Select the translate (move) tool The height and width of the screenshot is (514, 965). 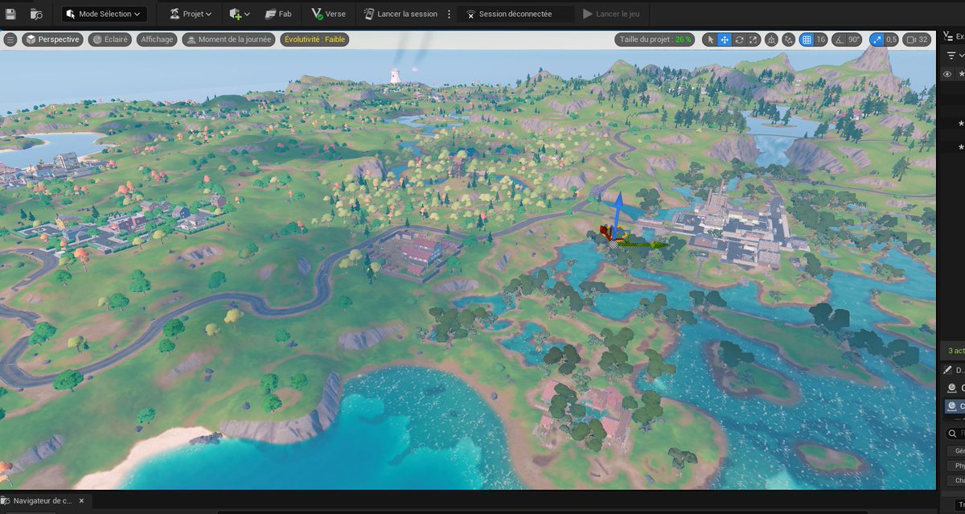point(724,39)
